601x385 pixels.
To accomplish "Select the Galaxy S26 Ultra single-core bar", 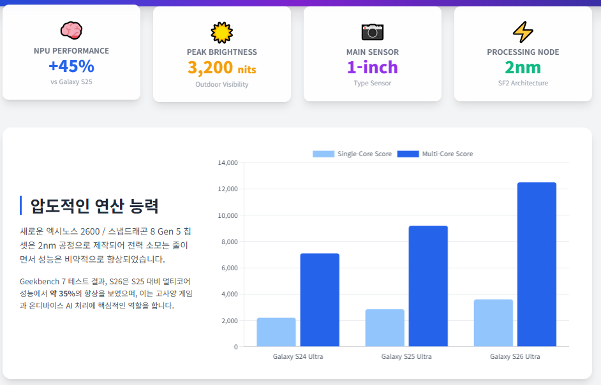I will [493, 323].
